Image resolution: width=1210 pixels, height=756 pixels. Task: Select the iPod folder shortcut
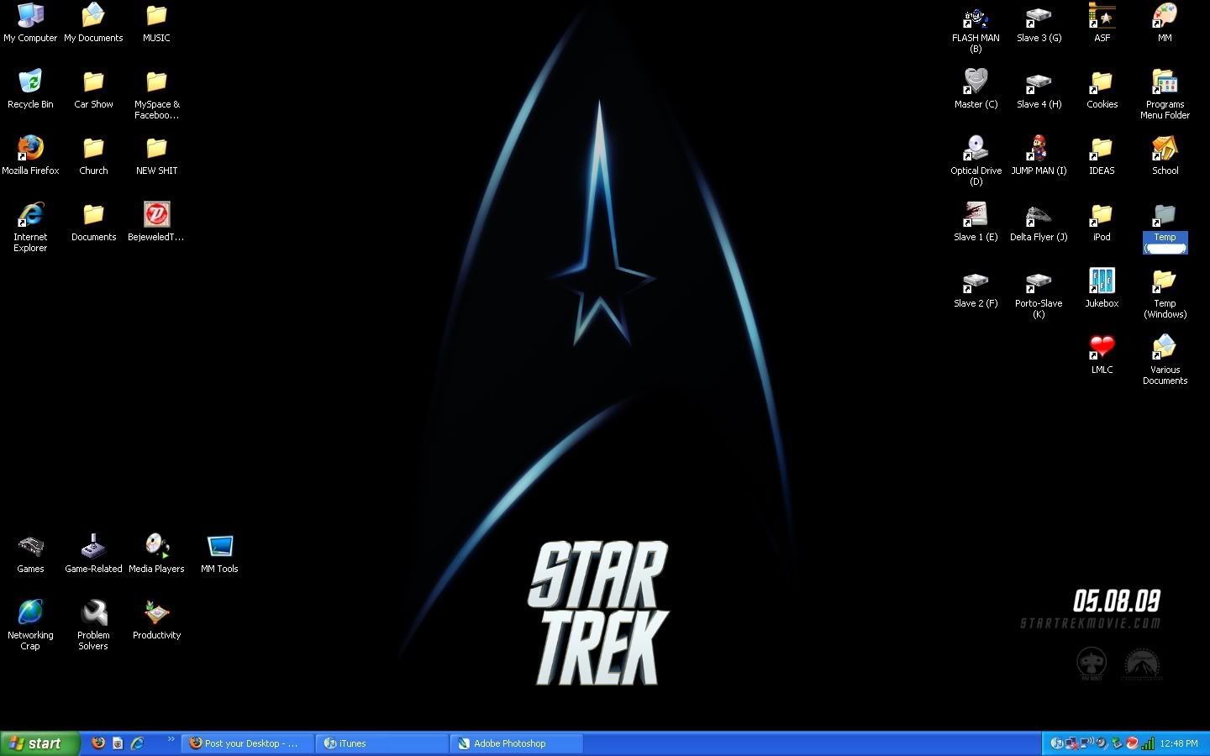pos(1102,222)
